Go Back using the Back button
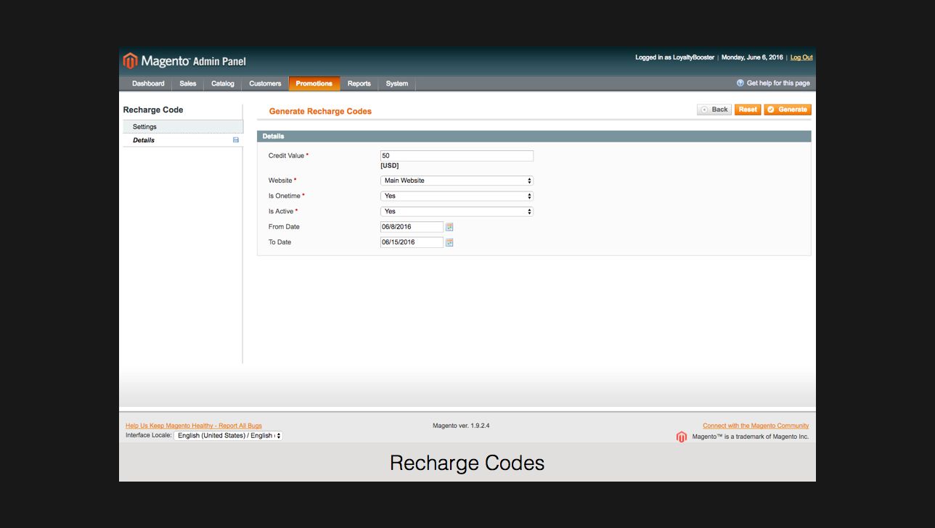Screen dimensions: 935x528 pos(714,110)
